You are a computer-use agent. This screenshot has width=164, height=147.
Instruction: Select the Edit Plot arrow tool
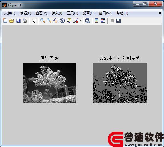click(34, 21)
